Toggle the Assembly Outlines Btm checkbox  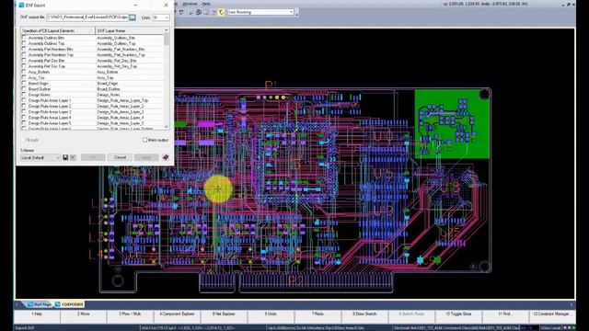point(24,38)
